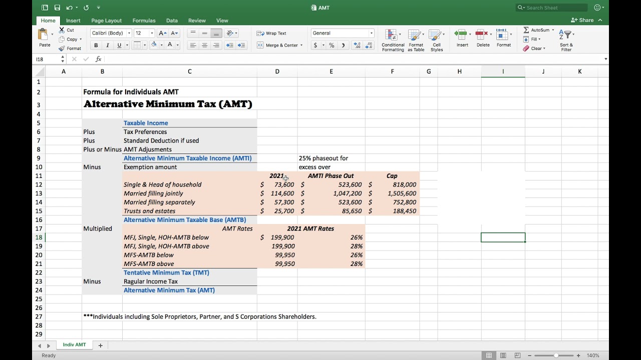Open Conditional Formatting
The width and height of the screenshot is (641, 360).
pyautogui.click(x=393, y=40)
